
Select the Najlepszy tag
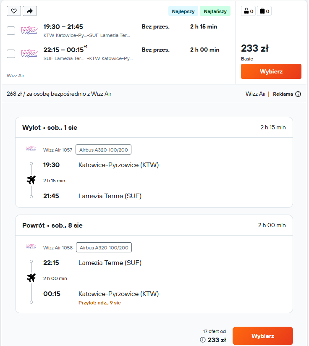tap(183, 11)
